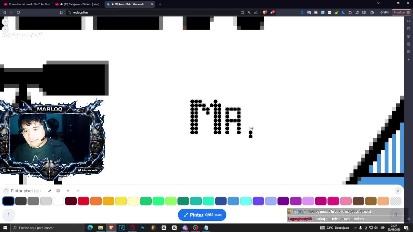Screen dimensions: 413x232
Task: Pick the white color swatch
Action: [58, 201]
